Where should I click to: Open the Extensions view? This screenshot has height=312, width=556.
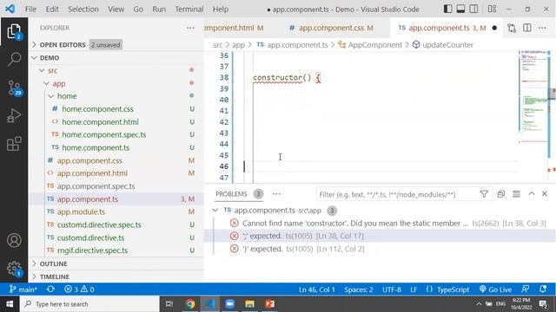click(x=14, y=144)
